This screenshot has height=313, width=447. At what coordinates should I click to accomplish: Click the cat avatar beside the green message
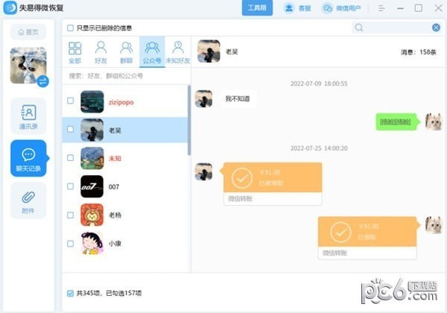coord(434,121)
